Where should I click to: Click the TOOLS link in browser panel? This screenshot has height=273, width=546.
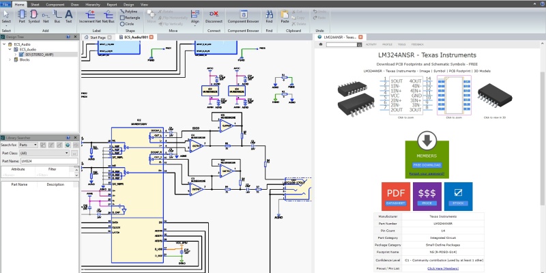(x=402, y=44)
